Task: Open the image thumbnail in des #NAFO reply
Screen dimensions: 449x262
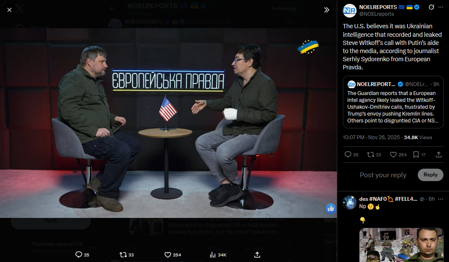Action: pos(401,245)
